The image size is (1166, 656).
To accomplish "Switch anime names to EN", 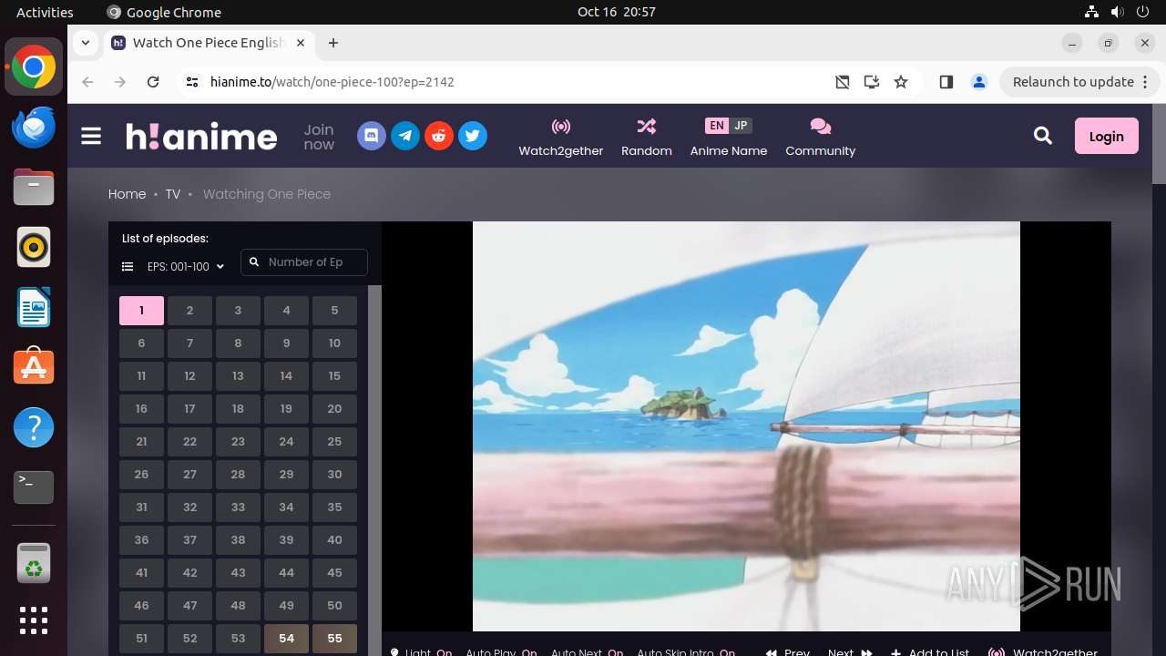I will [x=717, y=126].
